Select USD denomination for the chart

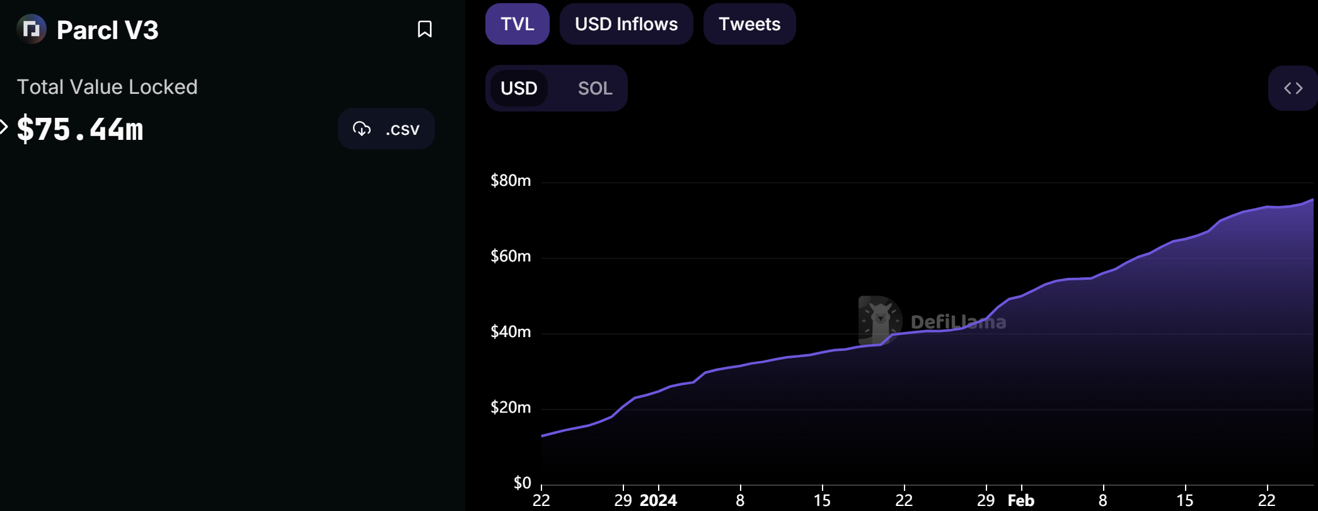click(x=519, y=88)
